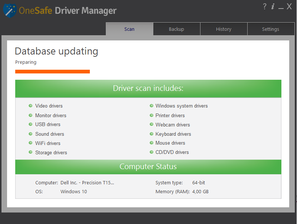Click the green bullet beside WiFi drivers

(x=30, y=143)
